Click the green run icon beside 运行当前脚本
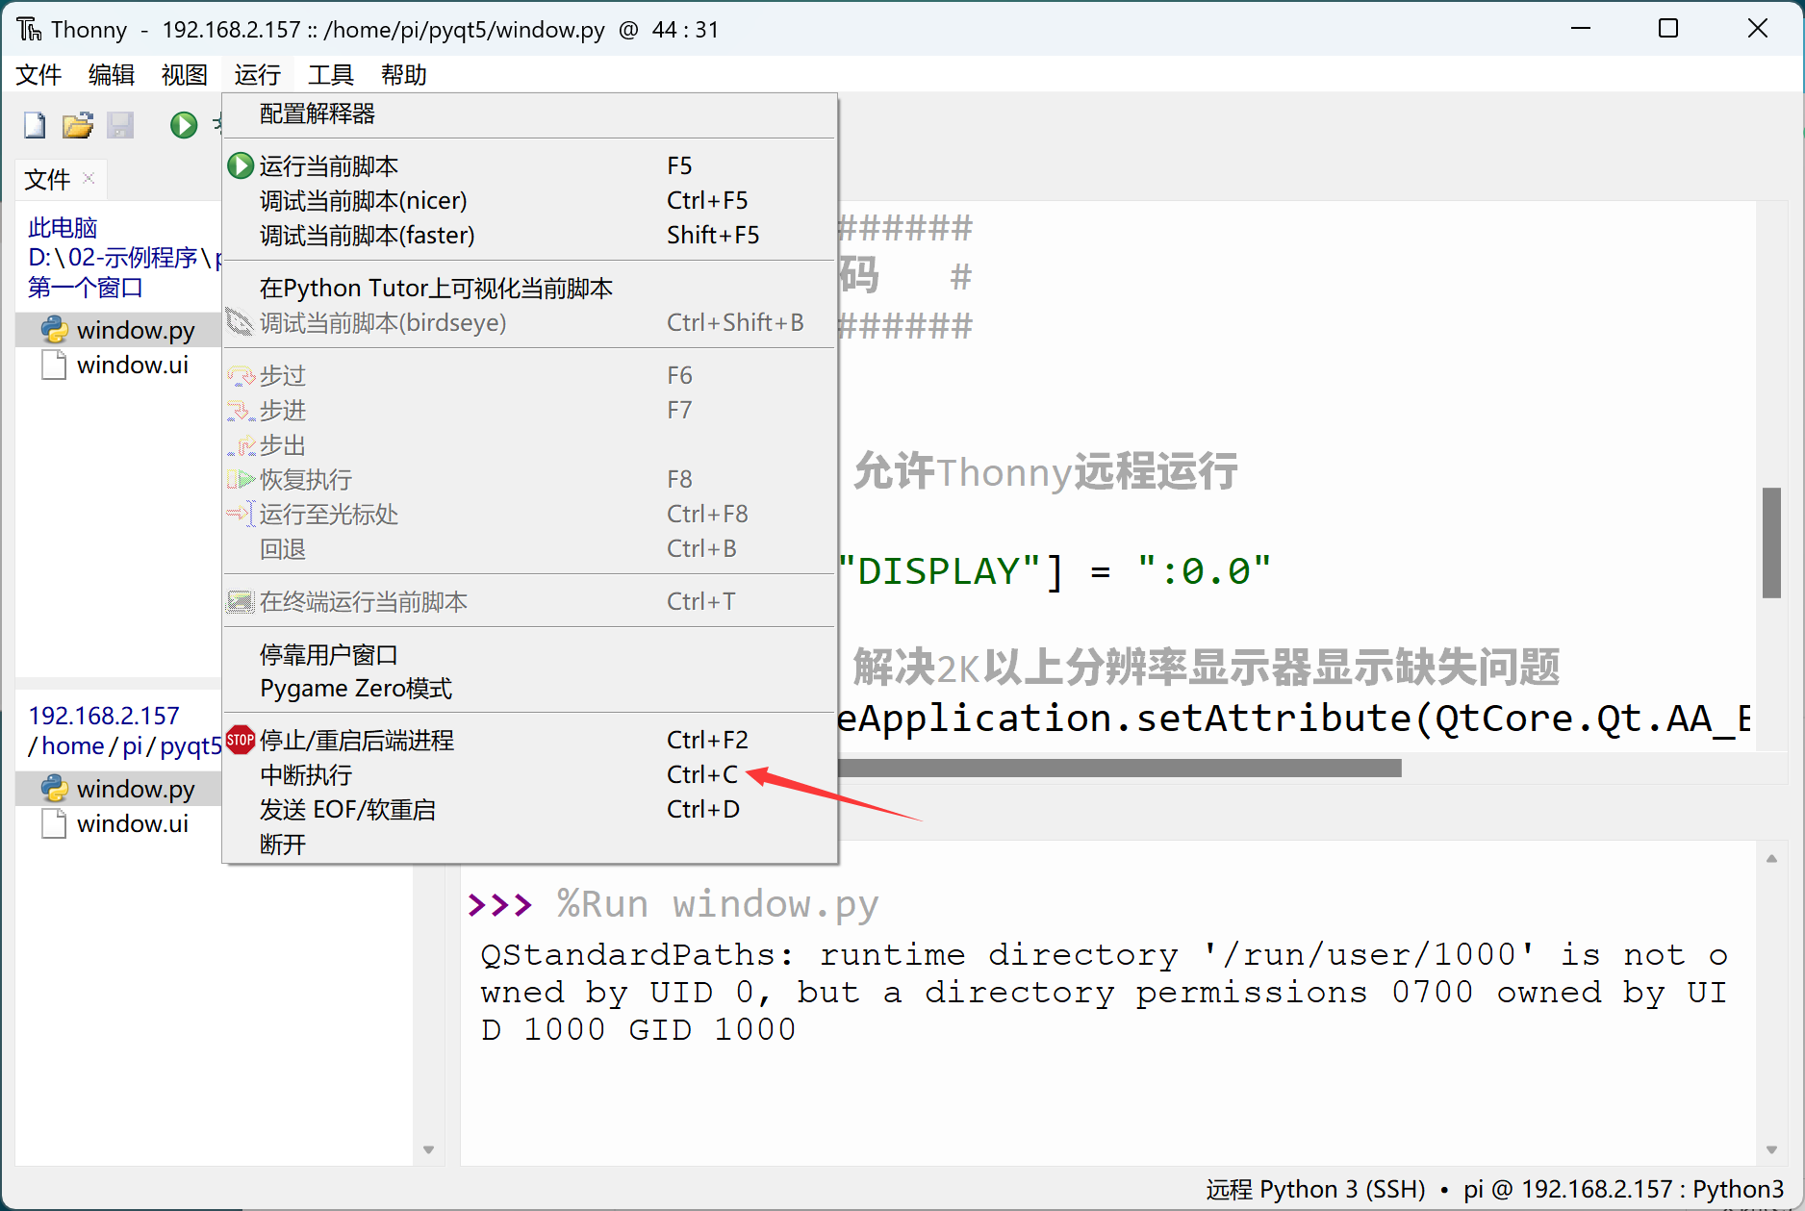Screen dimensions: 1805x1211 pos(241,165)
